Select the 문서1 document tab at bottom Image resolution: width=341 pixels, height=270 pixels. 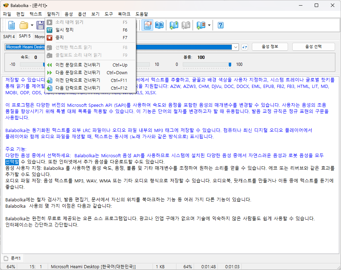[13, 258]
